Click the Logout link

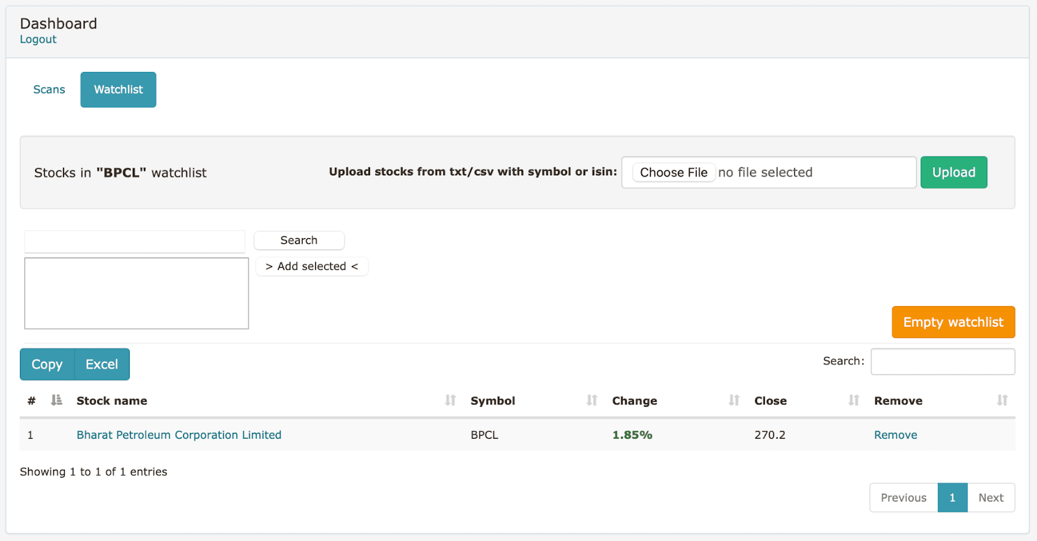[x=38, y=39]
